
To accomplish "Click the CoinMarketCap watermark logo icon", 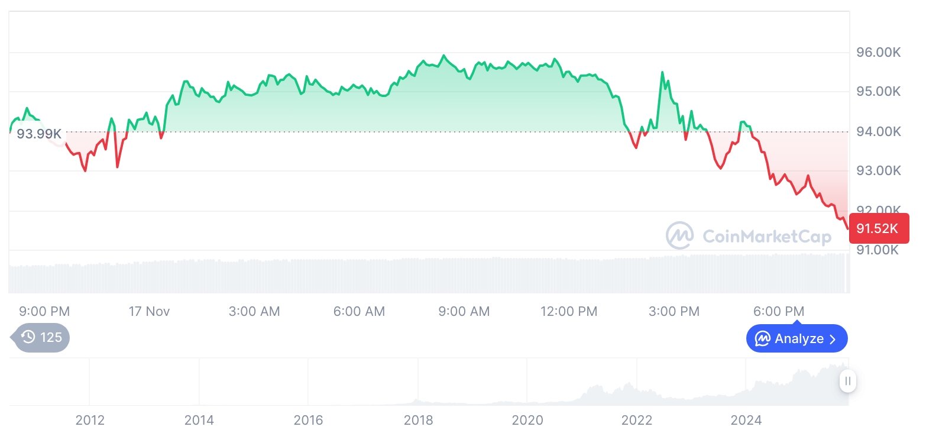I will click(x=680, y=235).
